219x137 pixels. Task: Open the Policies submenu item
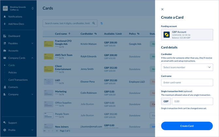[12, 73]
